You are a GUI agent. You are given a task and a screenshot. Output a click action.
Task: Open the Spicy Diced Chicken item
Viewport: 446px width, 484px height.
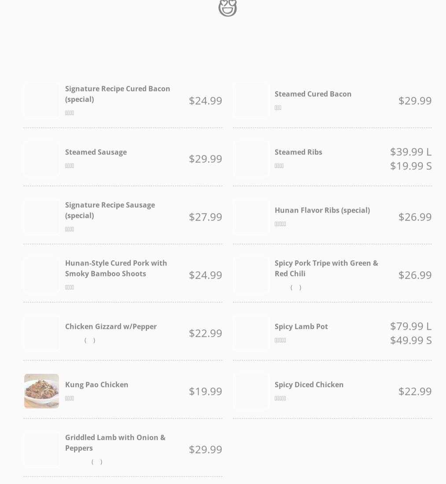309,384
